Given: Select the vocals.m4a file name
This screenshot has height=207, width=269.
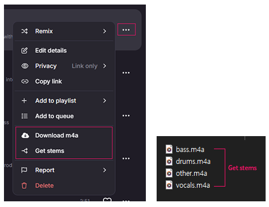Looking at the screenshot, I should click(193, 185).
